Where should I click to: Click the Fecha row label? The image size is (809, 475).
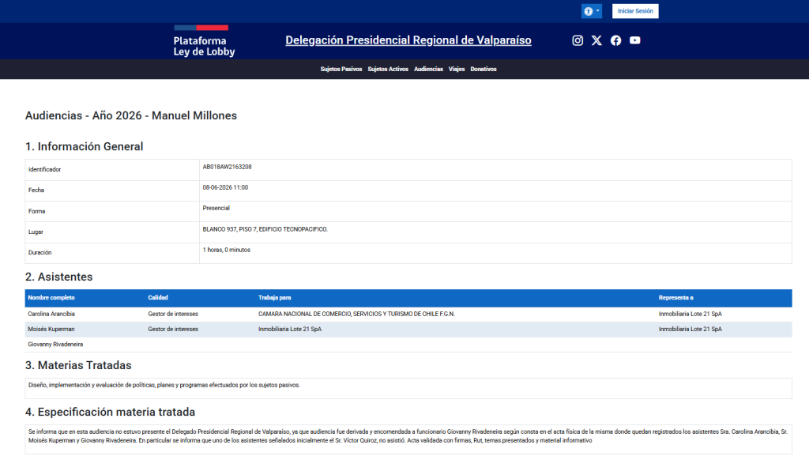point(36,190)
